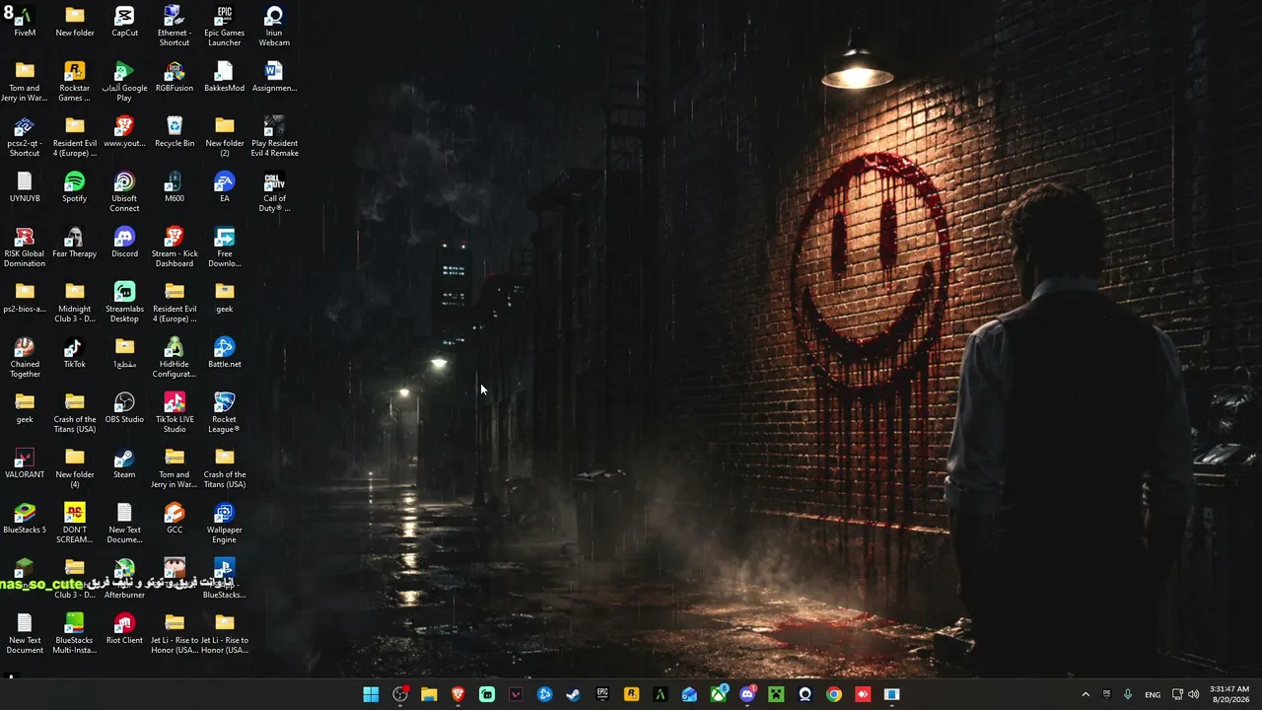The image size is (1262, 710).
Task: Open the Xbox app taskbar icon
Action: tap(719, 694)
